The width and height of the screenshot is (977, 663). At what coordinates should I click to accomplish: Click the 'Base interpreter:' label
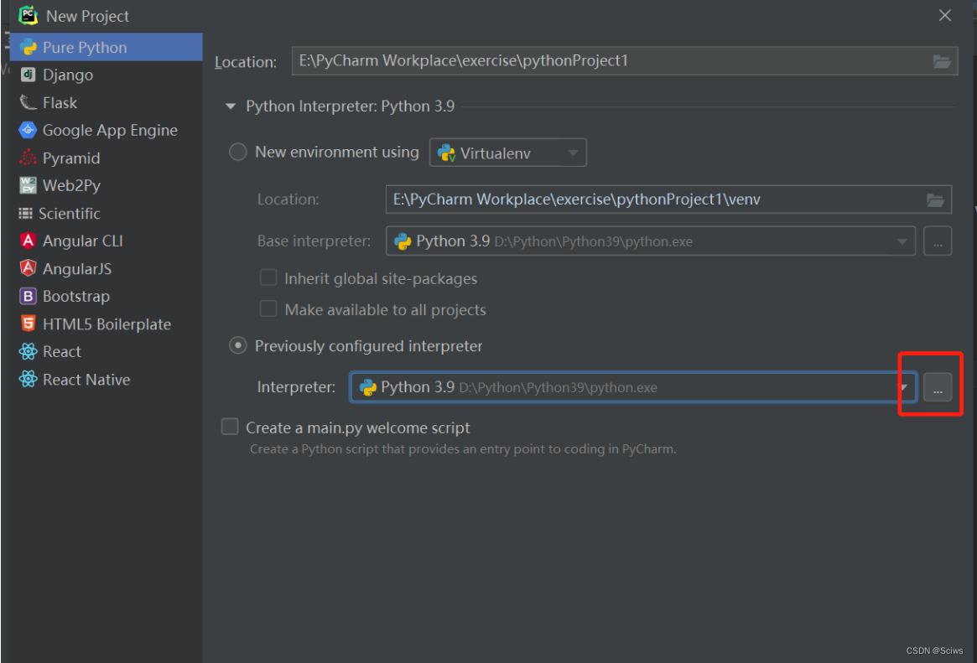point(314,241)
